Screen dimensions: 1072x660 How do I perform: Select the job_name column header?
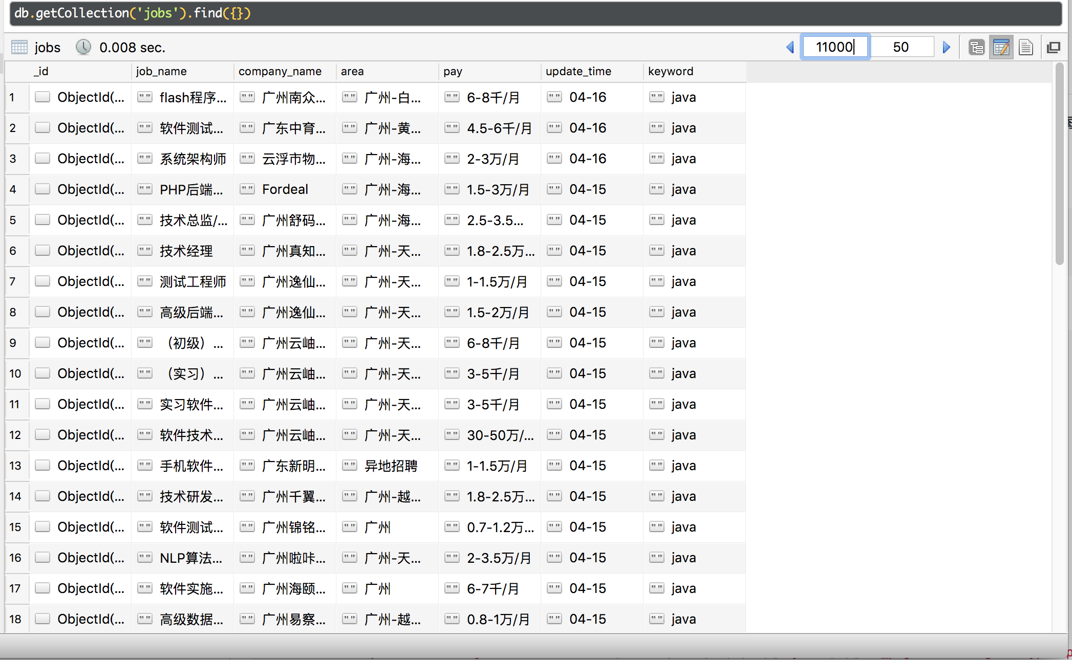click(x=161, y=72)
